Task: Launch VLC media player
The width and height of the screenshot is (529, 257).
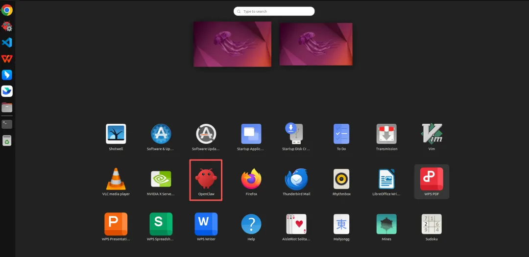Action: (116, 179)
